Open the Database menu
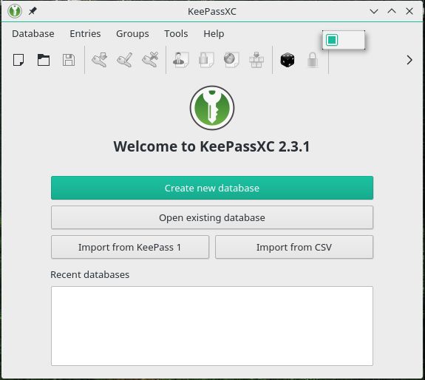The width and height of the screenshot is (425, 380). [33, 33]
